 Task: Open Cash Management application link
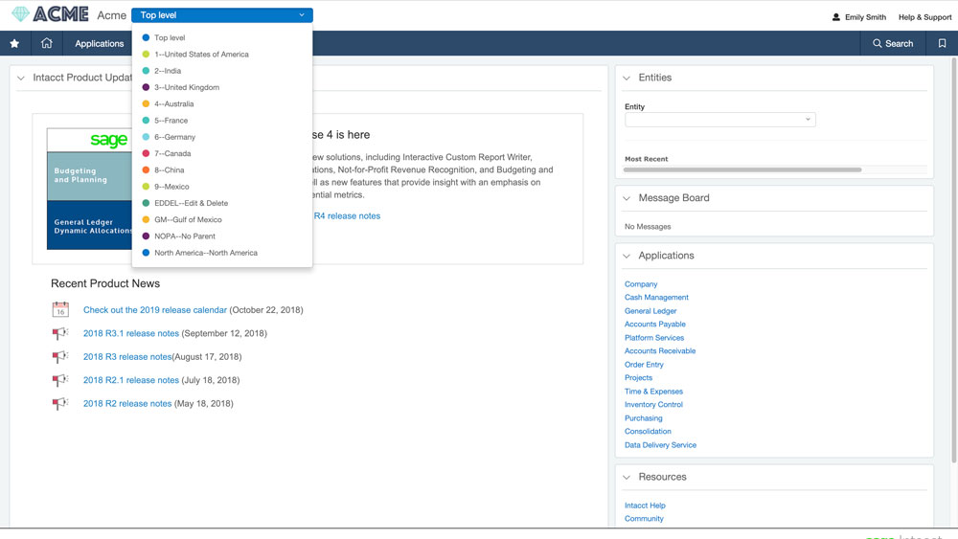click(x=656, y=298)
